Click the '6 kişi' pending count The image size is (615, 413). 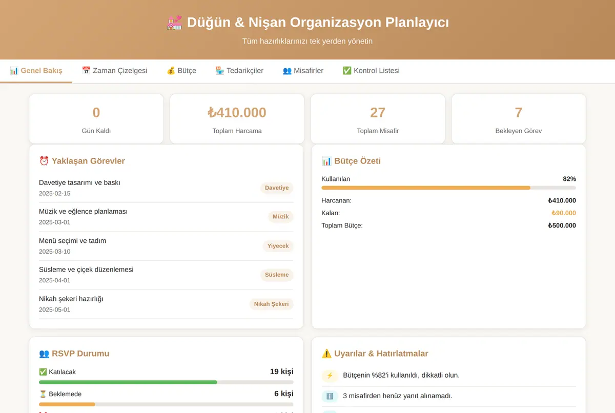(284, 394)
